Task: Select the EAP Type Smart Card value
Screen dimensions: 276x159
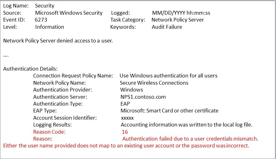Action: (169, 111)
